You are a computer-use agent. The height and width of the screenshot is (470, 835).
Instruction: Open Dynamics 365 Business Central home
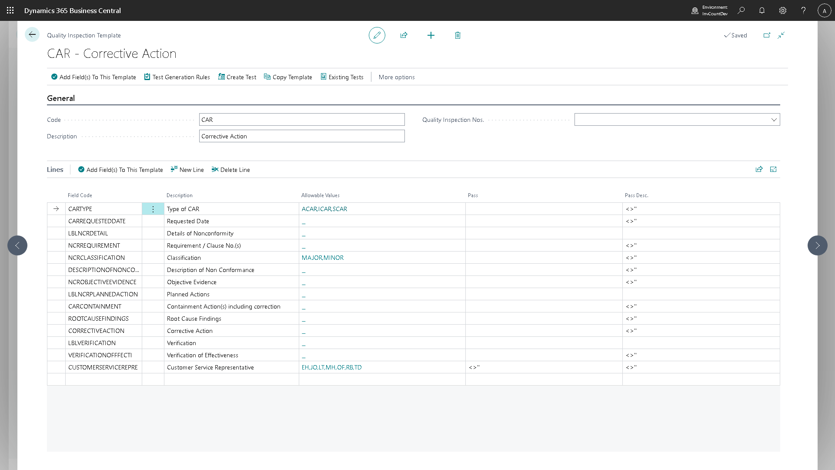click(x=73, y=10)
